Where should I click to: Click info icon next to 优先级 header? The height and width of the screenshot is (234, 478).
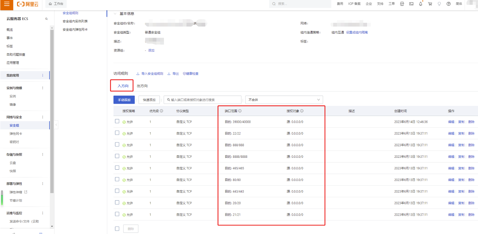(161, 111)
